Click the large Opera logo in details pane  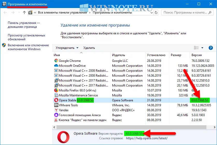tap(63, 137)
